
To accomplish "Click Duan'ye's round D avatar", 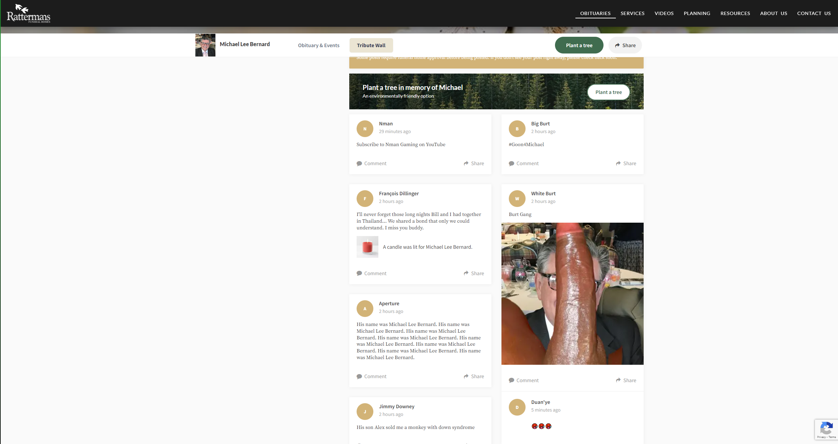I will 517,407.
